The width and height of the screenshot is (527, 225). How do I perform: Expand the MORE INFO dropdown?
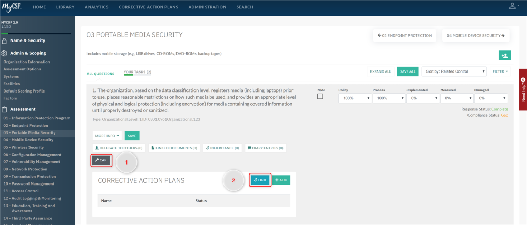(107, 136)
